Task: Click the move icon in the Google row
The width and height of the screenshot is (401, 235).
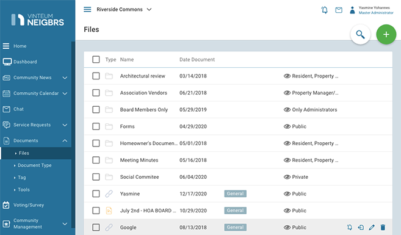Action: pyautogui.click(x=361, y=227)
